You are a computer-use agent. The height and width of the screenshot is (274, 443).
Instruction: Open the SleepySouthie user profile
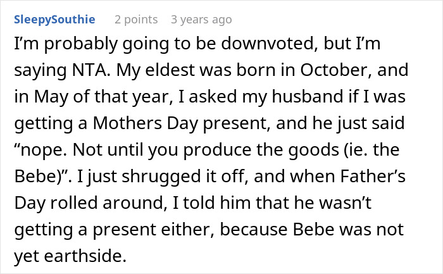55,20
